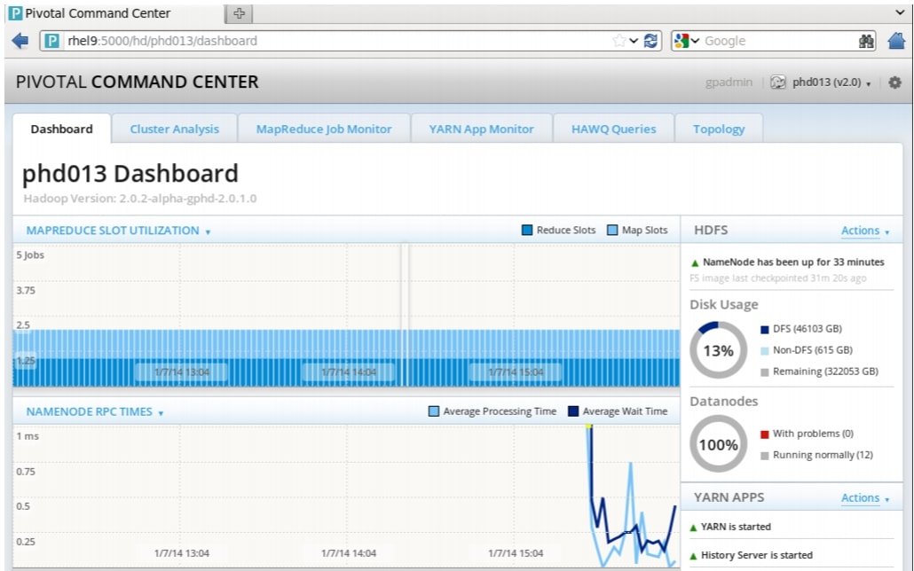Image resolution: width=914 pixels, height=571 pixels.
Task: Click the gpadmin user link
Action: (x=729, y=82)
